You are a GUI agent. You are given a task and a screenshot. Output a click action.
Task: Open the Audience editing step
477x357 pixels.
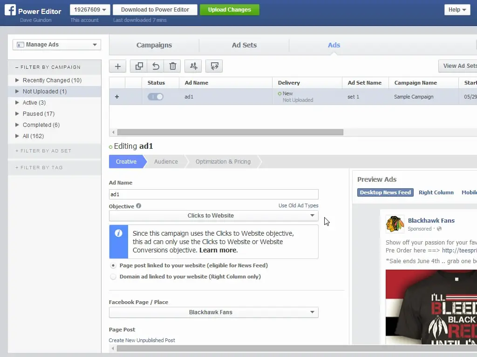click(x=166, y=162)
